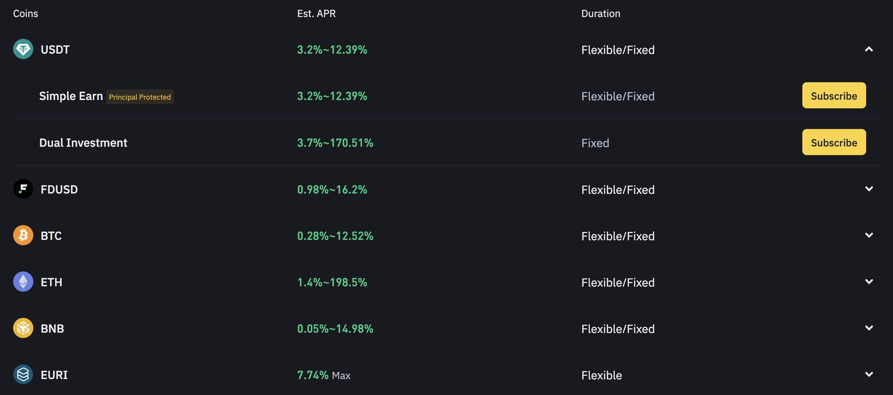Open the Simple Earn product name
The width and height of the screenshot is (893, 395).
[x=71, y=96]
